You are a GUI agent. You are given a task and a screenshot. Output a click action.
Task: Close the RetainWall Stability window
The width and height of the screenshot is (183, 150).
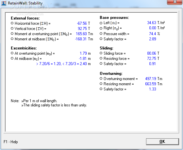[175, 2]
